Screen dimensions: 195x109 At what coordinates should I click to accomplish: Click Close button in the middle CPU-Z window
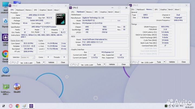pyautogui.click(x=123, y=64)
